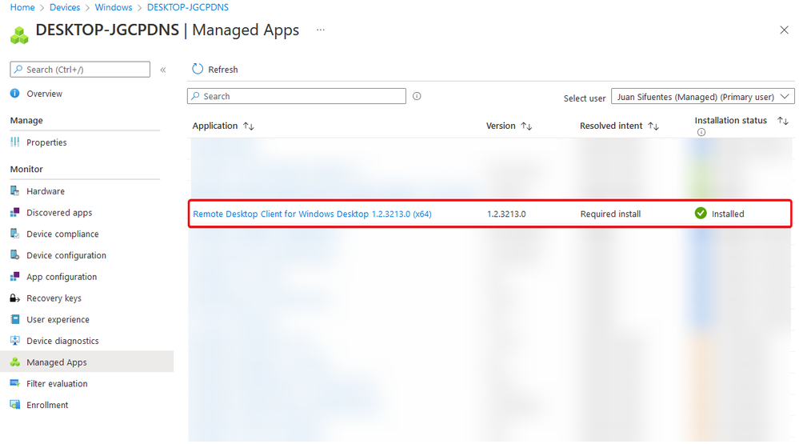799x444 pixels.
Task: Click the Discovered apps icon
Action: [14, 213]
